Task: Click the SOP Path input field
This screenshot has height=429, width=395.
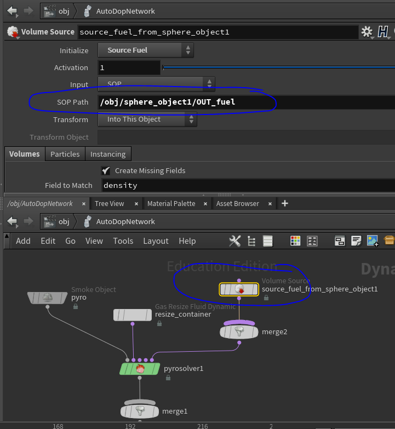Action: (247, 102)
